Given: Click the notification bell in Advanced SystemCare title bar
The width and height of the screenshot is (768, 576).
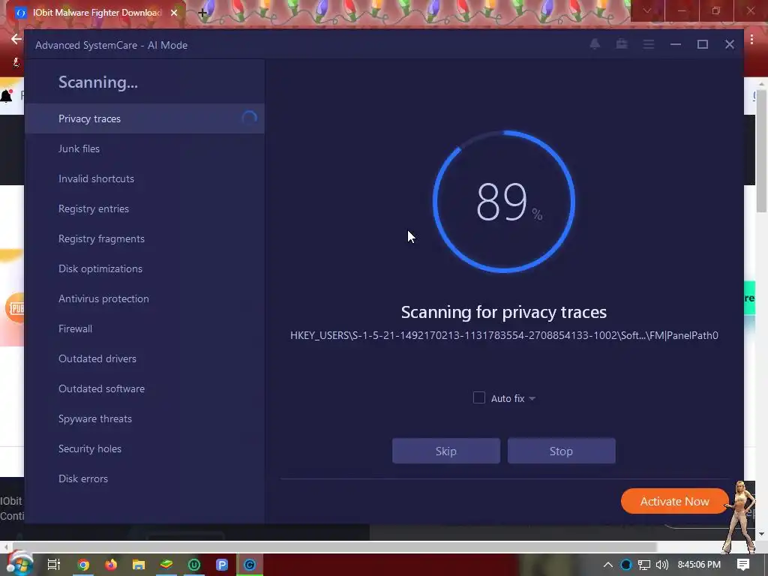Looking at the screenshot, I should [x=595, y=44].
